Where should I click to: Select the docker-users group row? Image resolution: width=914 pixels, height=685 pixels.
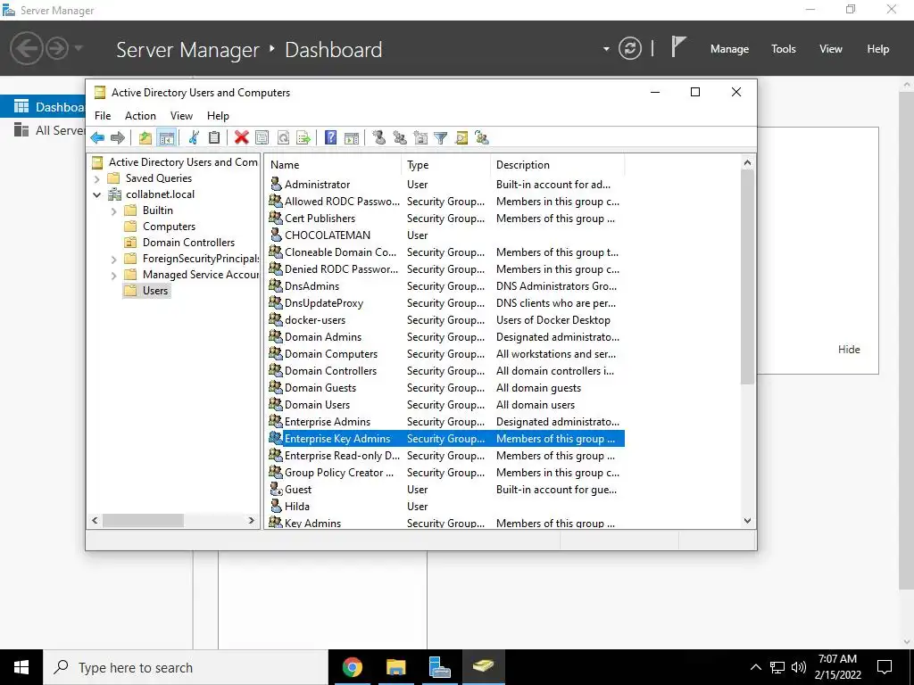pyautogui.click(x=446, y=320)
